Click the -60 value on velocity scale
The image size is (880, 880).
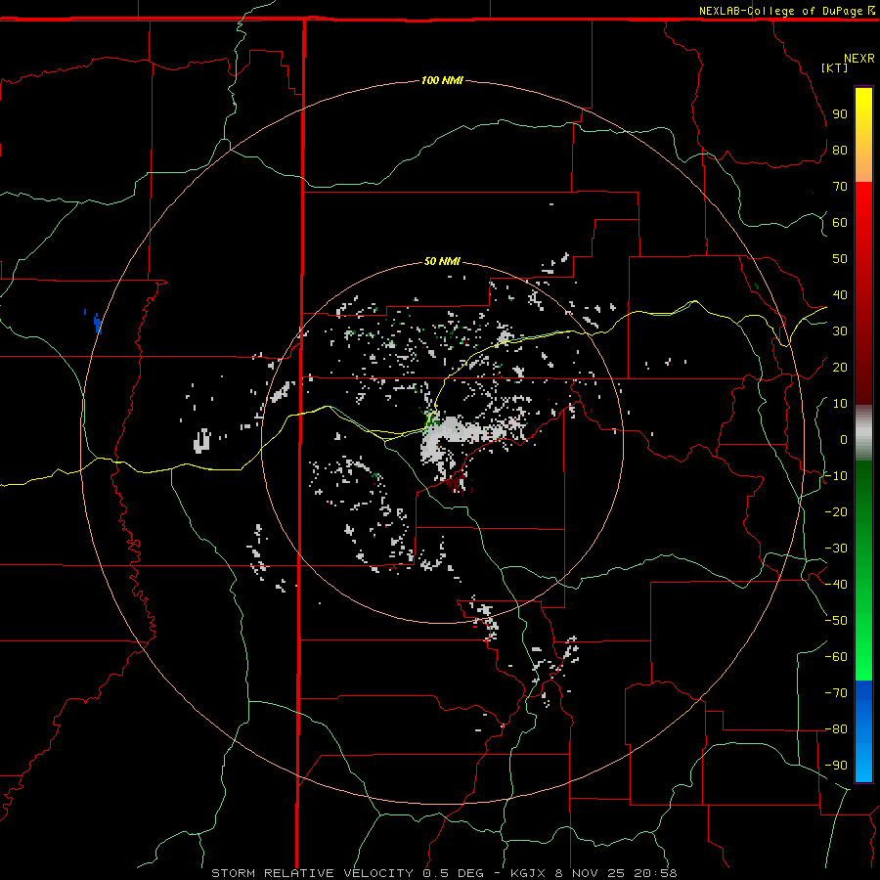836,657
